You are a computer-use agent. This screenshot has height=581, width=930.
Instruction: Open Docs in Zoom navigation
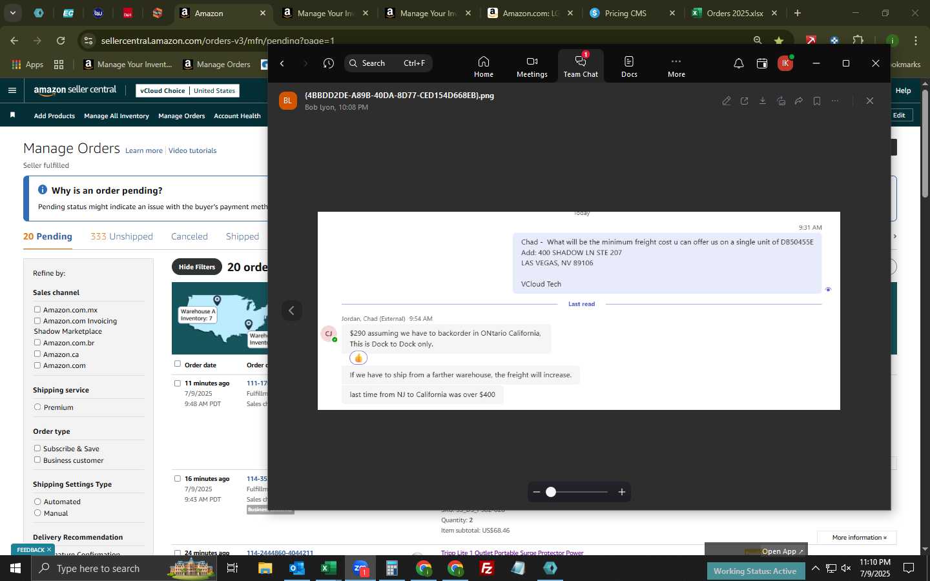629,66
